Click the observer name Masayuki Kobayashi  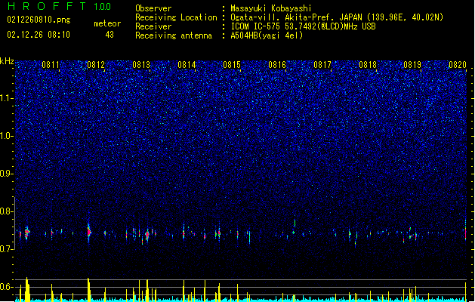pos(271,8)
